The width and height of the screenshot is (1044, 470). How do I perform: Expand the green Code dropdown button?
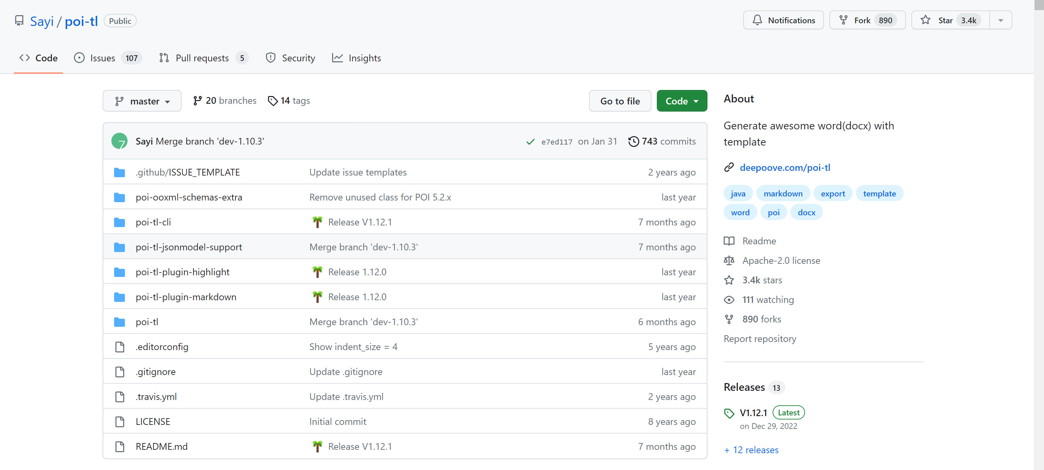click(682, 101)
